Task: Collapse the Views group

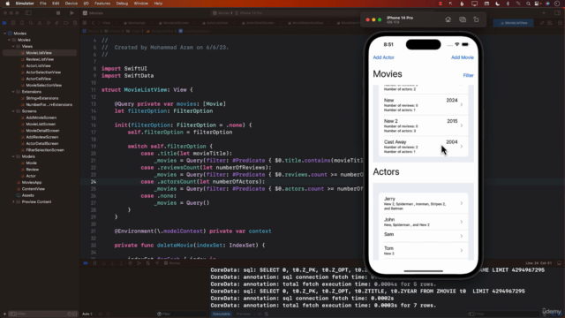Action: tap(13, 46)
